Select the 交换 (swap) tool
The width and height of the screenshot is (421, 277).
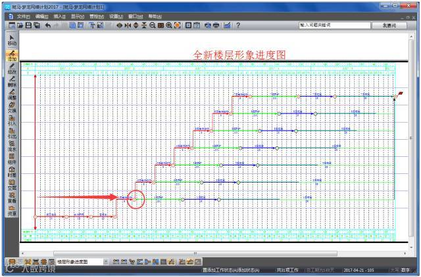coord(12,108)
